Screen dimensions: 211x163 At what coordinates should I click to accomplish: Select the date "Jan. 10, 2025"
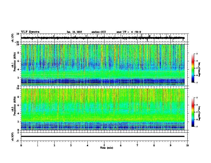pyautogui.click(x=74, y=32)
